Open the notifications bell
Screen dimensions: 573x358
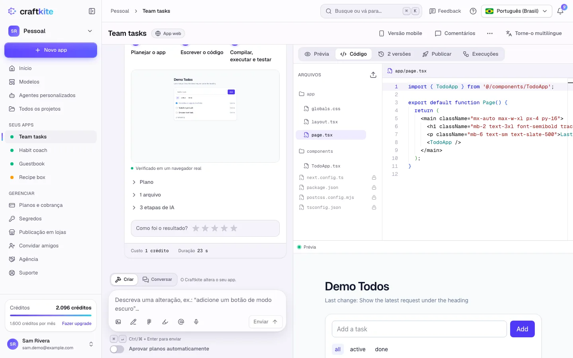coord(560,11)
